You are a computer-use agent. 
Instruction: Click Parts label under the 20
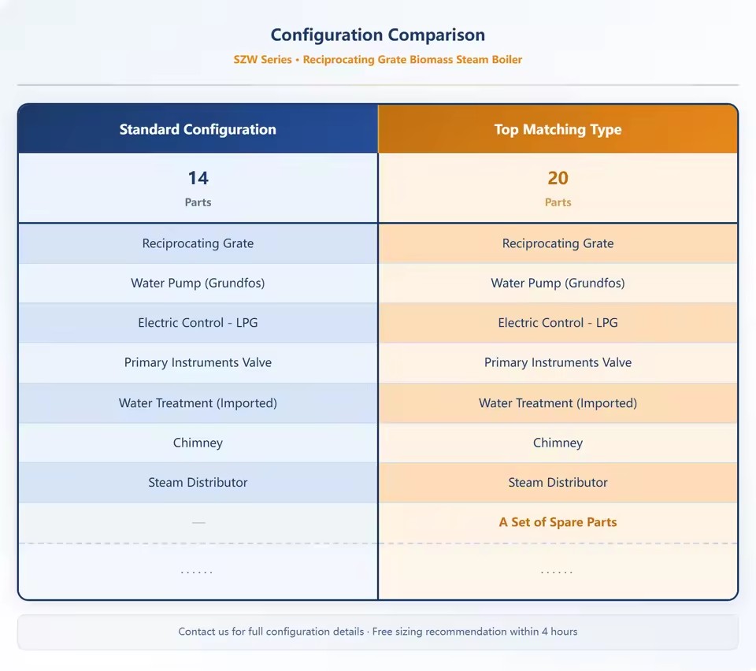tap(558, 202)
